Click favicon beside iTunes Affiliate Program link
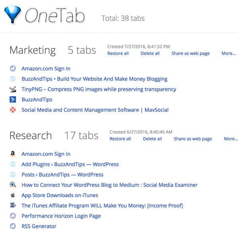 click(13, 205)
